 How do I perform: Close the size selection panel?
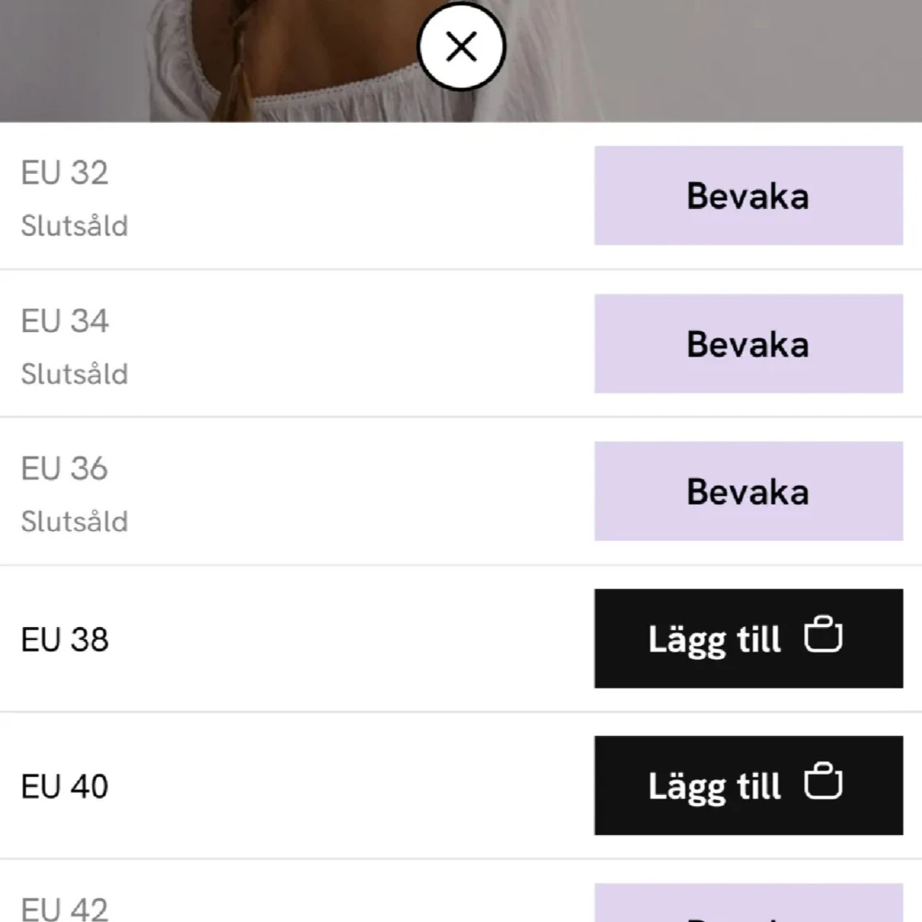[x=461, y=47]
